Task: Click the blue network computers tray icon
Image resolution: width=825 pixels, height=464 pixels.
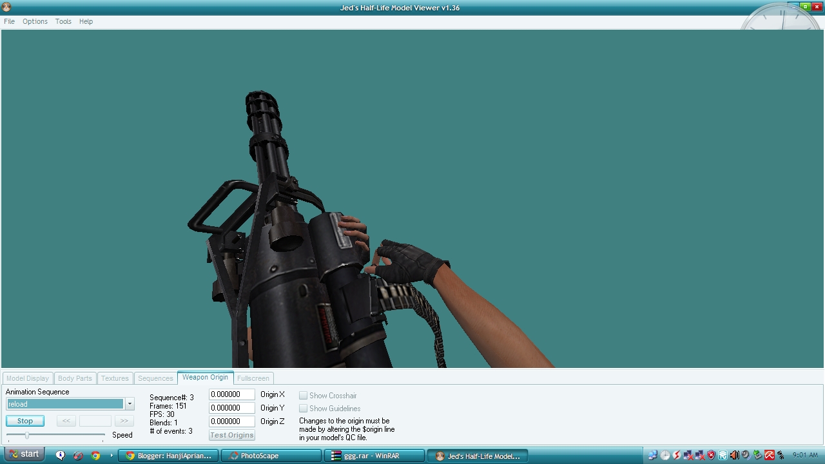Action: 653,456
